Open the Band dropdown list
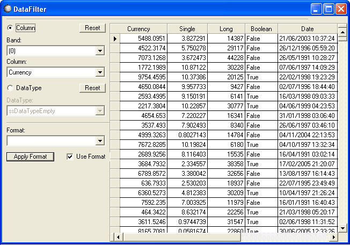This screenshot has height=245, width=350. tap(100, 51)
